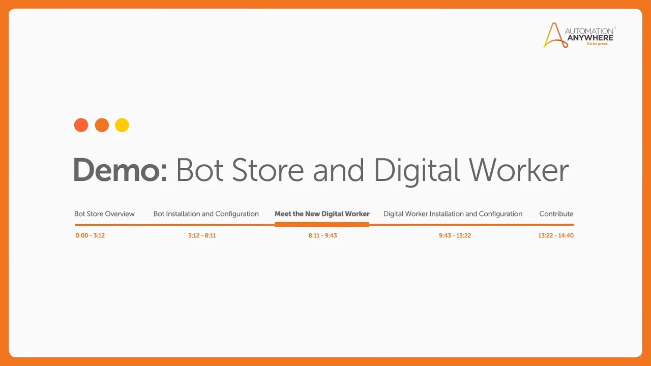Choose Meet the New Digital Worker chapter

322,214
